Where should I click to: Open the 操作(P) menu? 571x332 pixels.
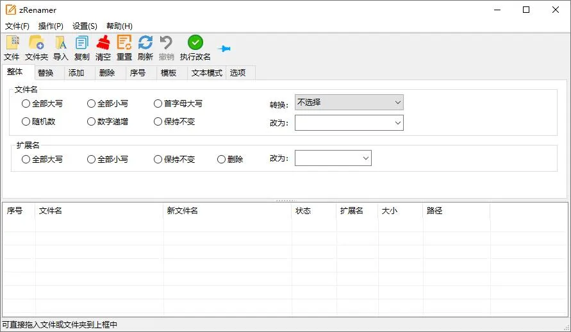51,26
